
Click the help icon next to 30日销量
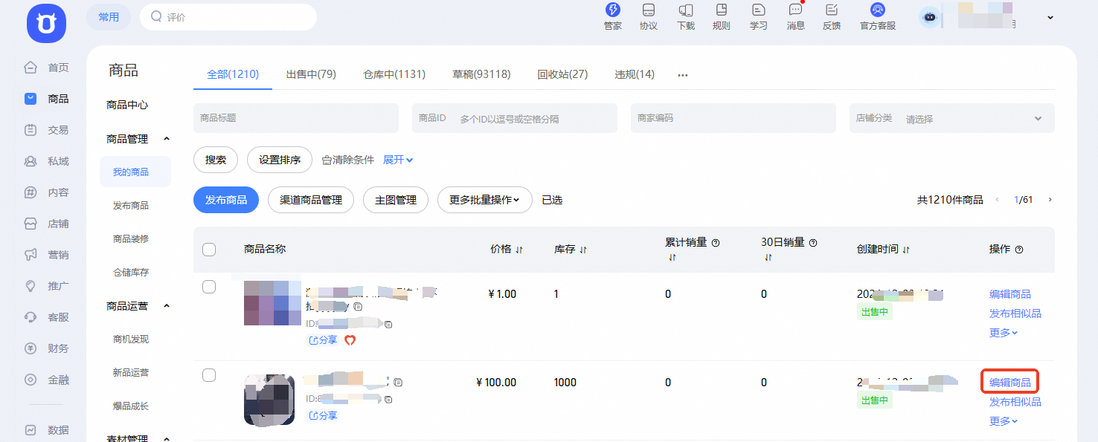tap(813, 243)
